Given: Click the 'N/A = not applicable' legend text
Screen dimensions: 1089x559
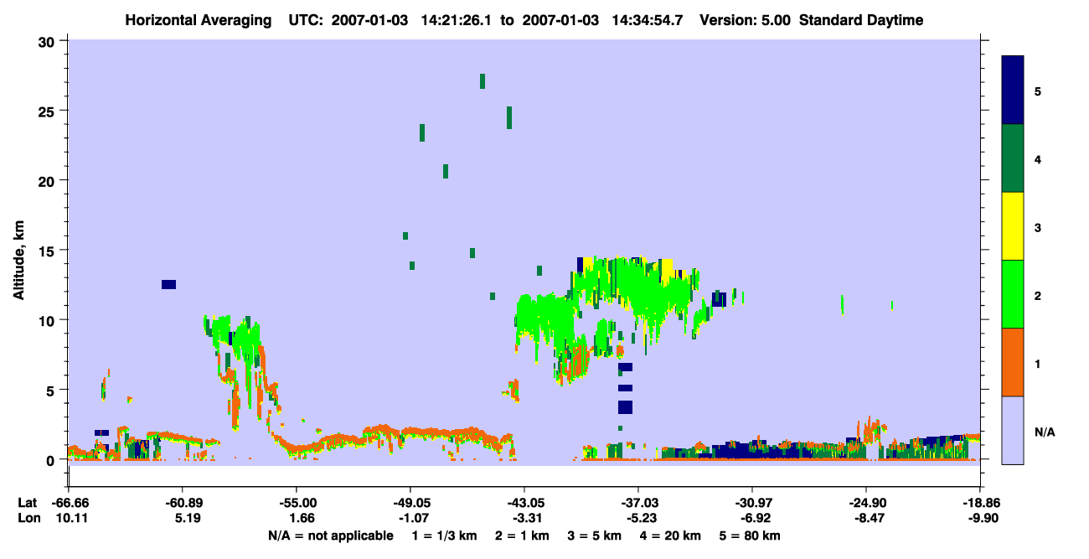Looking at the screenshot, I should pos(331,536).
